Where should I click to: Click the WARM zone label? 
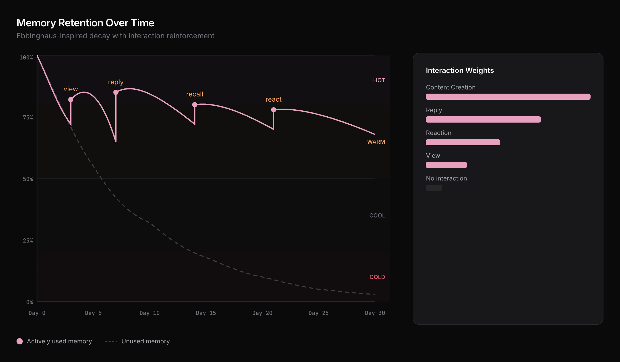376,142
